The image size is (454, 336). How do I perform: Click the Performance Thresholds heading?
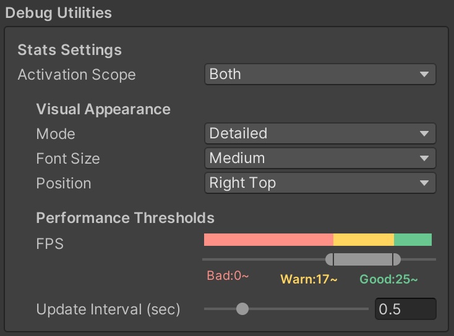125,218
